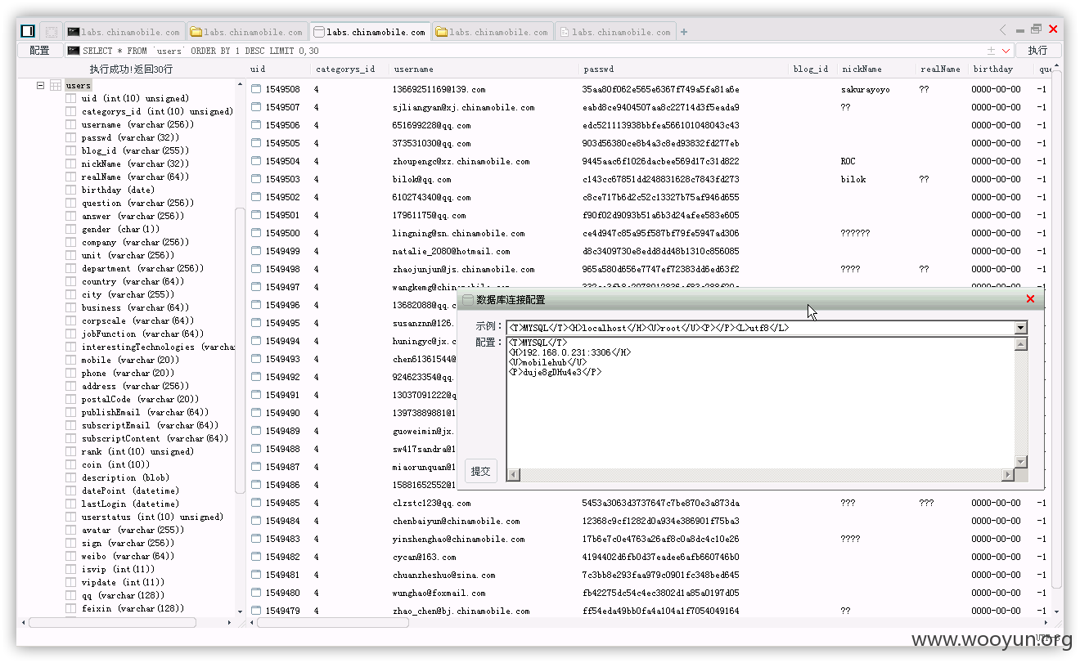Select the postalCode (varchar(20)) tree entry
The image size is (1080, 663).
click(140, 399)
